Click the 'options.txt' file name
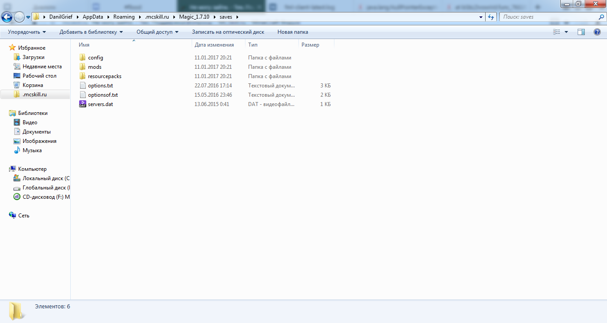Viewport: 607px width, 323px height. point(100,86)
